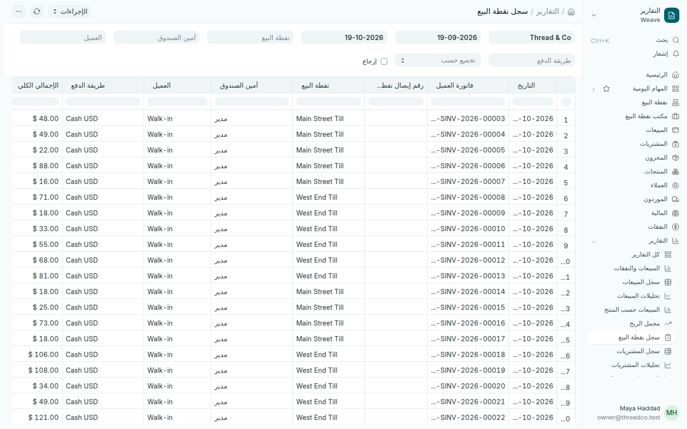This screenshot has height=429, width=687.
Task: Click the star icon beside المهام اليومية
Action: (606, 89)
